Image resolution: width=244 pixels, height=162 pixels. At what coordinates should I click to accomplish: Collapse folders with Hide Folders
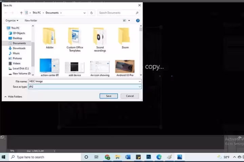13,97
